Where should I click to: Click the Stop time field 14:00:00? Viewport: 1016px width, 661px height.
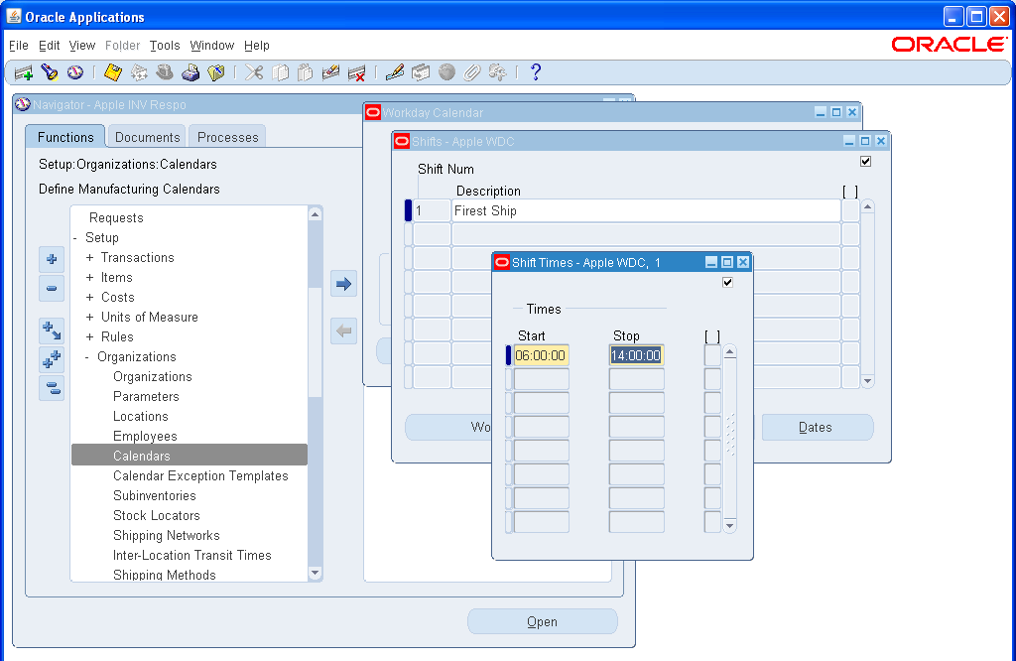point(636,355)
